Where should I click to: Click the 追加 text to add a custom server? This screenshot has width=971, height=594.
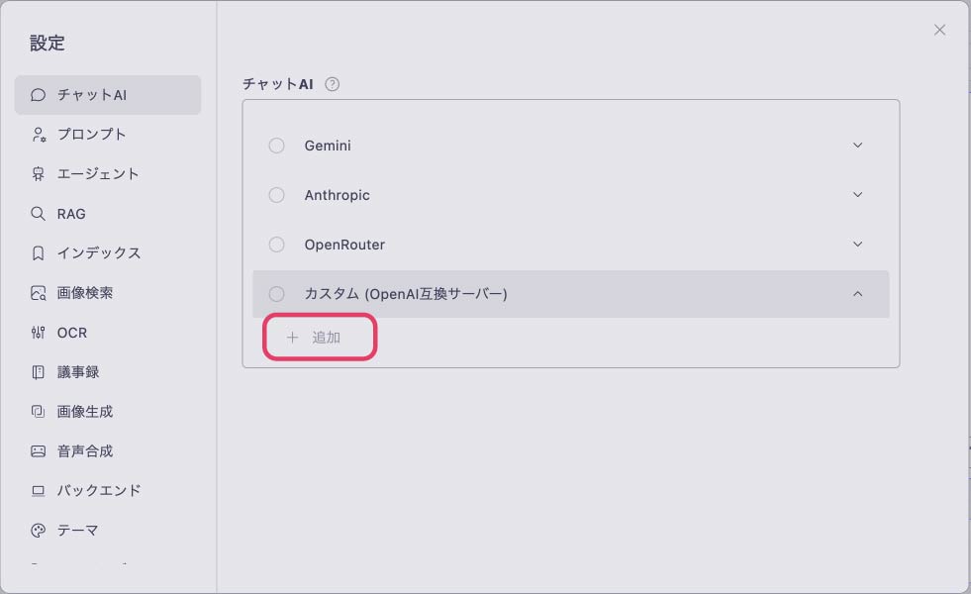click(x=327, y=337)
